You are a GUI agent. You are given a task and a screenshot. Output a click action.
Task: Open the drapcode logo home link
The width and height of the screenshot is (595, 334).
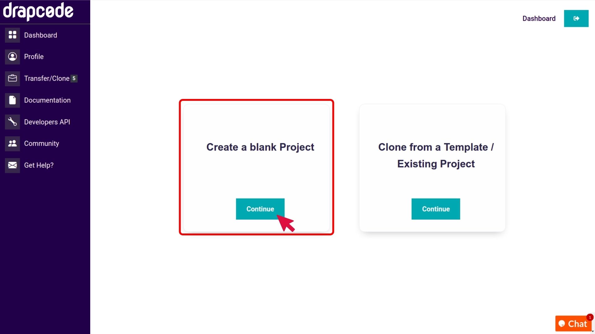click(x=38, y=12)
